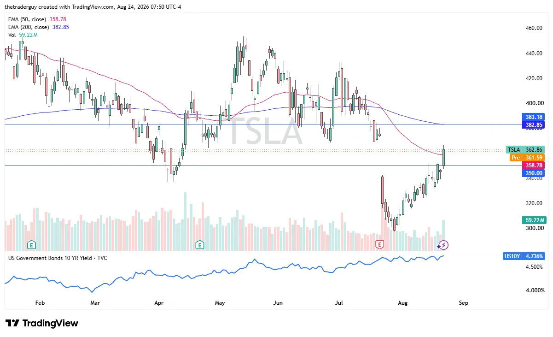Click the Pre 361.59 pre-market label
Image resolution: width=553 pixels, height=337 pixels.
[x=528, y=157]
